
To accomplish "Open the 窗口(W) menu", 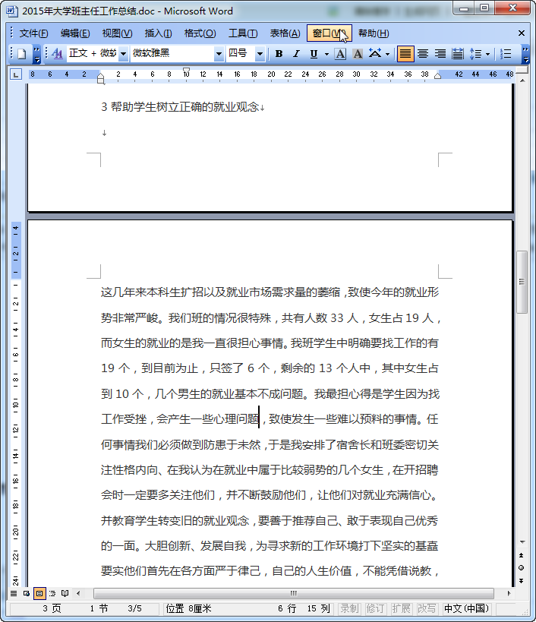I will (x=329, y=33).
